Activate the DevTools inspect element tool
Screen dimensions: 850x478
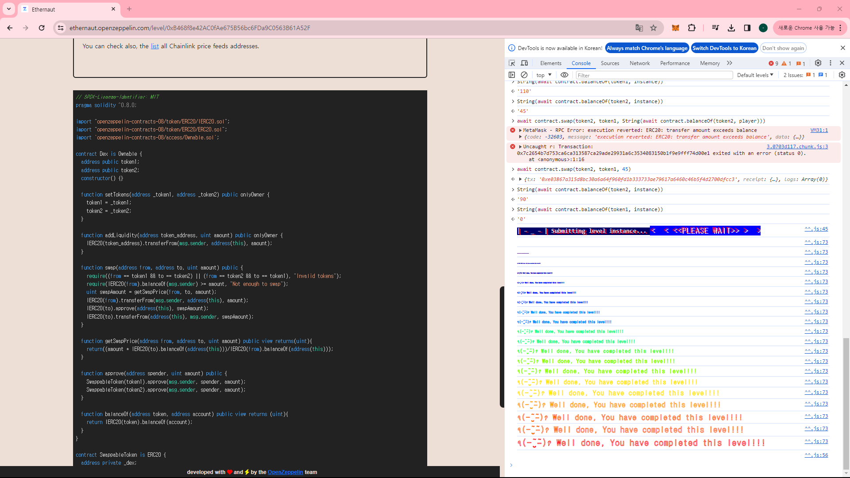pyautogui.click(x=512, y=63)
